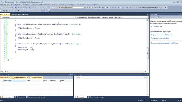Click the Restart debugging icon
The image size is (182, 102).
pos(121,8)
